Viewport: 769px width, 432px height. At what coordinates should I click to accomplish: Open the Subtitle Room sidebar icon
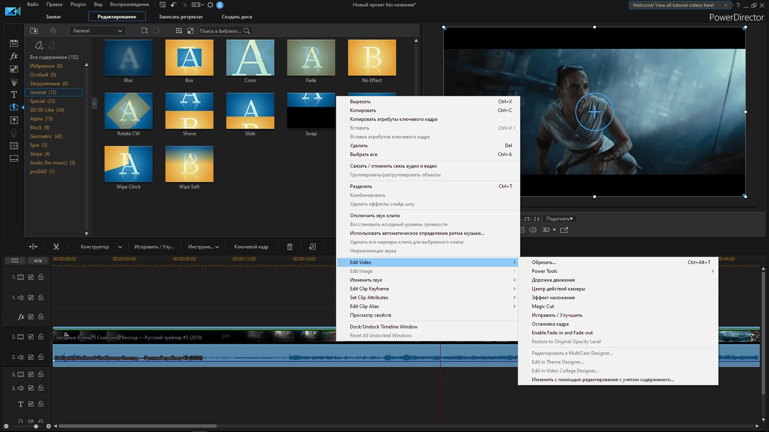(14, 158)
